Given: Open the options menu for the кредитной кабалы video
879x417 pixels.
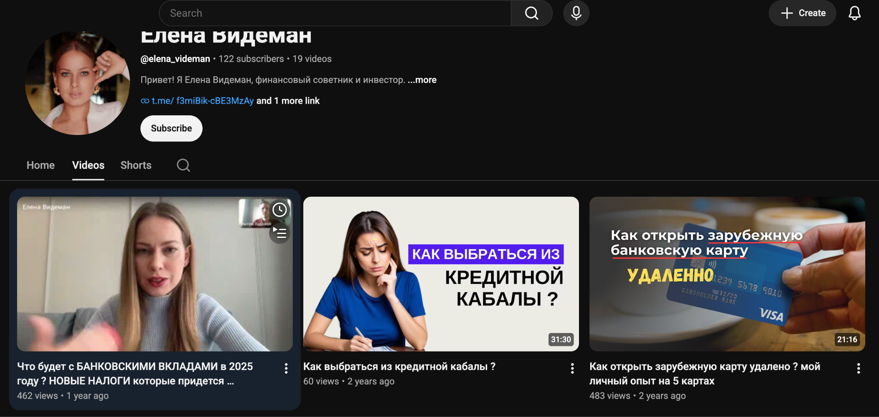Looking at the screenshot, I should pyautogui.click(x=572, y=369).
